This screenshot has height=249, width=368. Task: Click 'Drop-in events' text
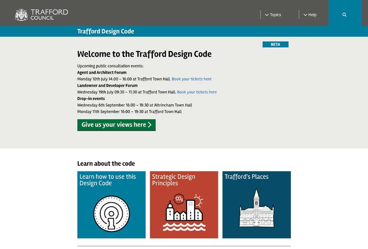pyautogui.click(x=91, y=99)
